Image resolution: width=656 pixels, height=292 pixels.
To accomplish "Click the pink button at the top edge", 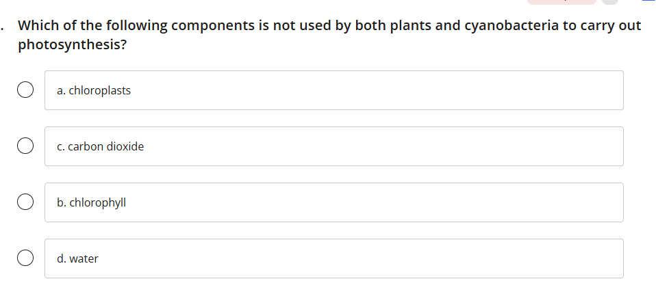I will (562, 2).
